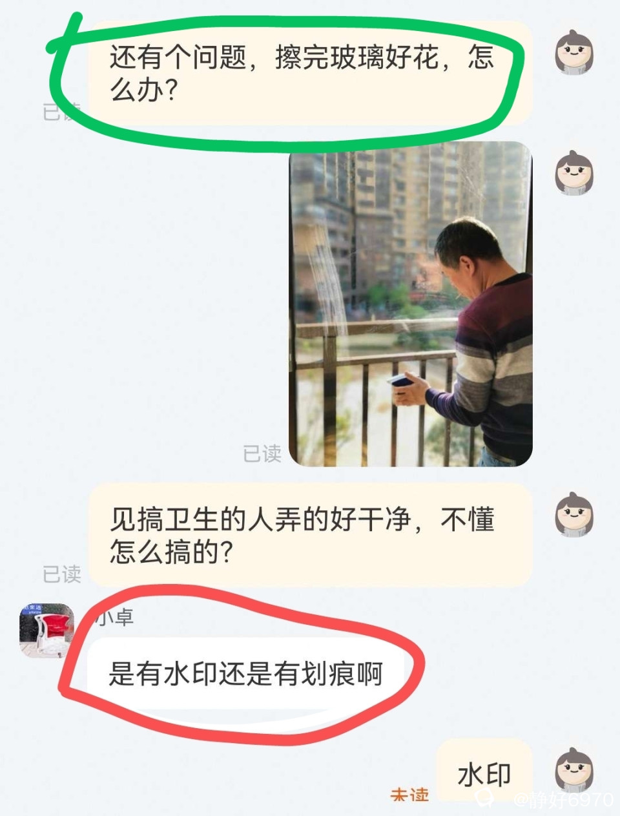The width and height of the screenshot is (620, 816).
Task: Tap the 小卓 sender name label
Action: [x=115, y=617]
